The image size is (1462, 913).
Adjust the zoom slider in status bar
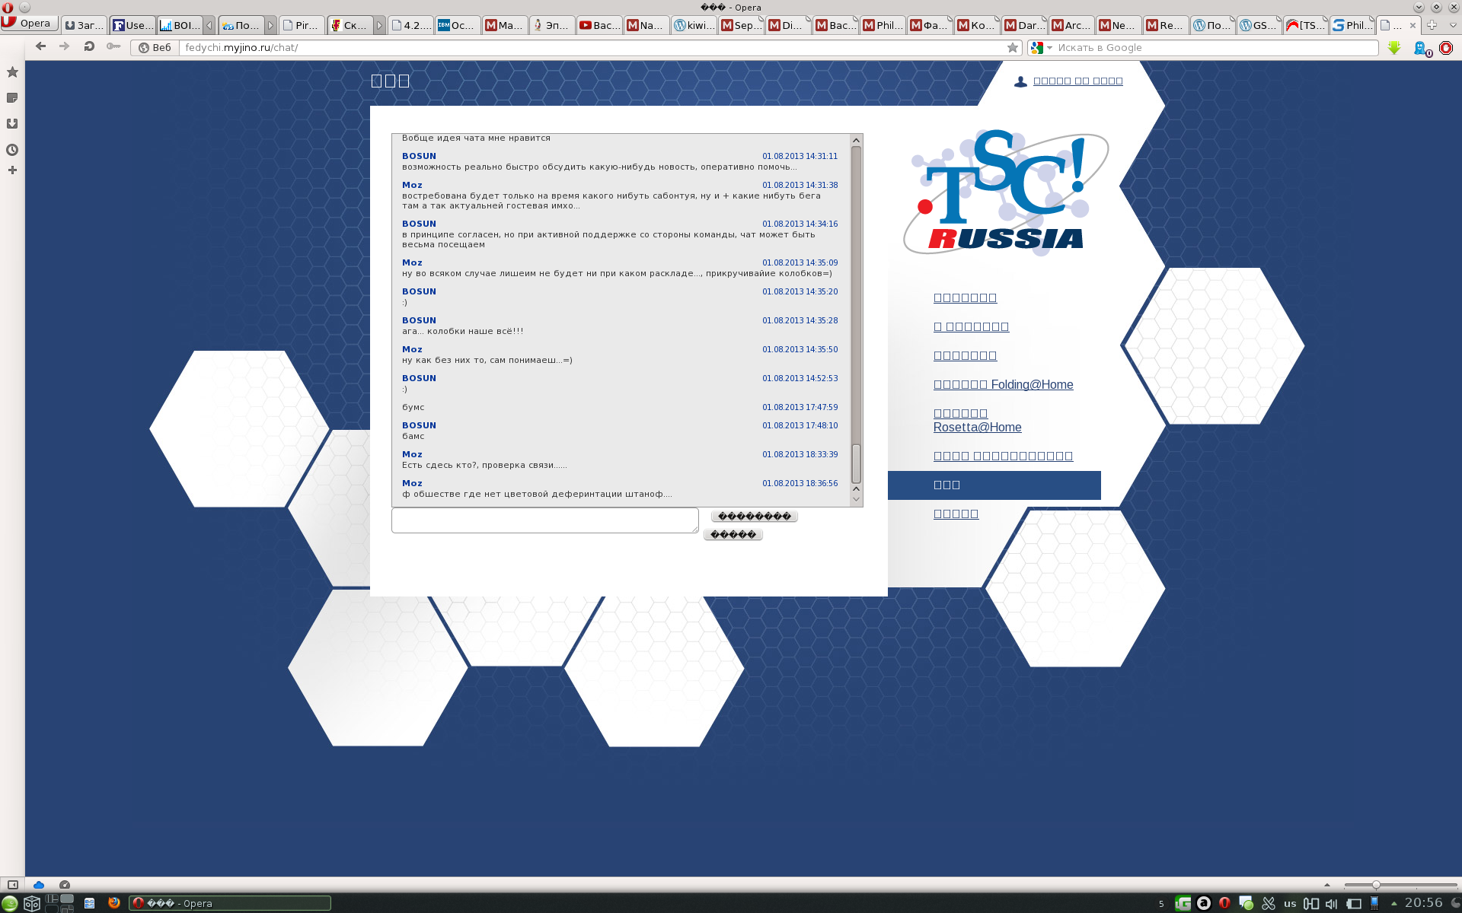pos(1375,885)
